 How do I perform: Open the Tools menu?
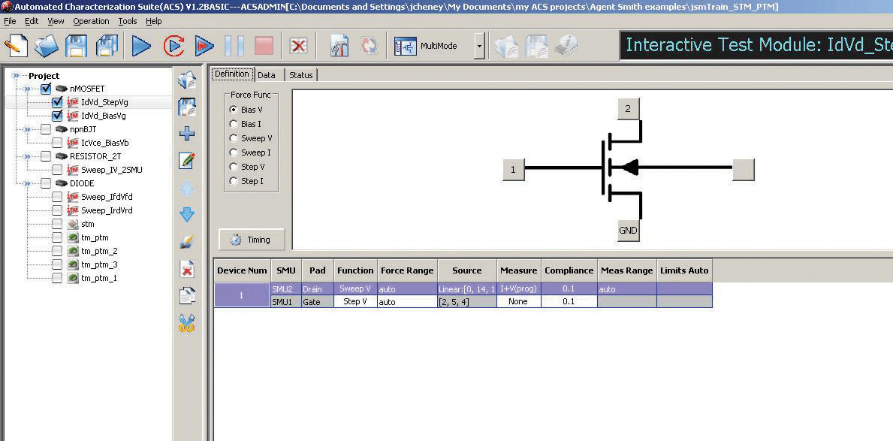click(x=127, y=21)
